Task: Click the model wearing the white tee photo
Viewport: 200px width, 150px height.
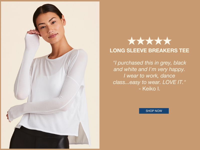Action: pos(50,75)
